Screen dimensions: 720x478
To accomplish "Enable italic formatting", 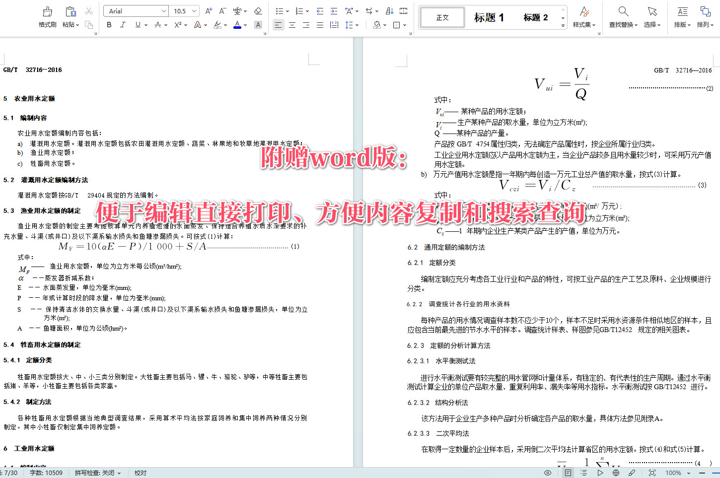I will 123,25.
